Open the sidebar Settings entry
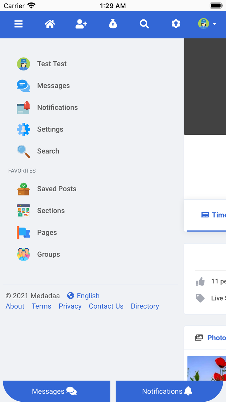This screenshot has width=226, height=402. coord(50,129)
